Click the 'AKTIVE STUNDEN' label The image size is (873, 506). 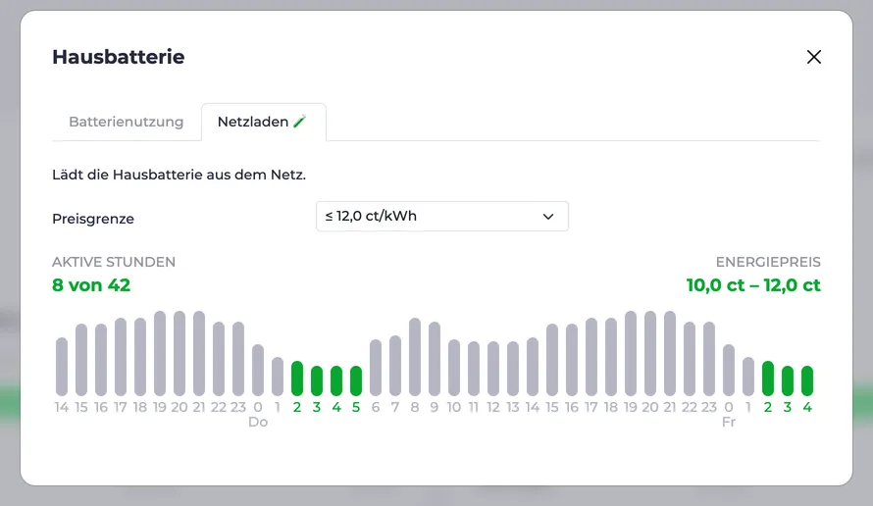tap(114, 262)
